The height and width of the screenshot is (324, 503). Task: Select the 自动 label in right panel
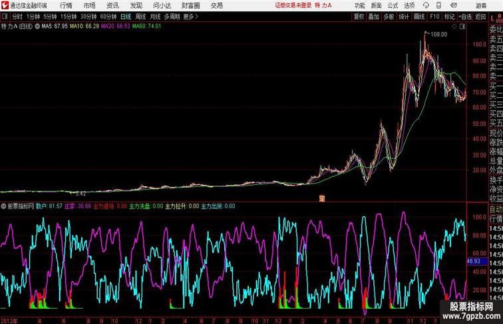click(x=496, y=209)
